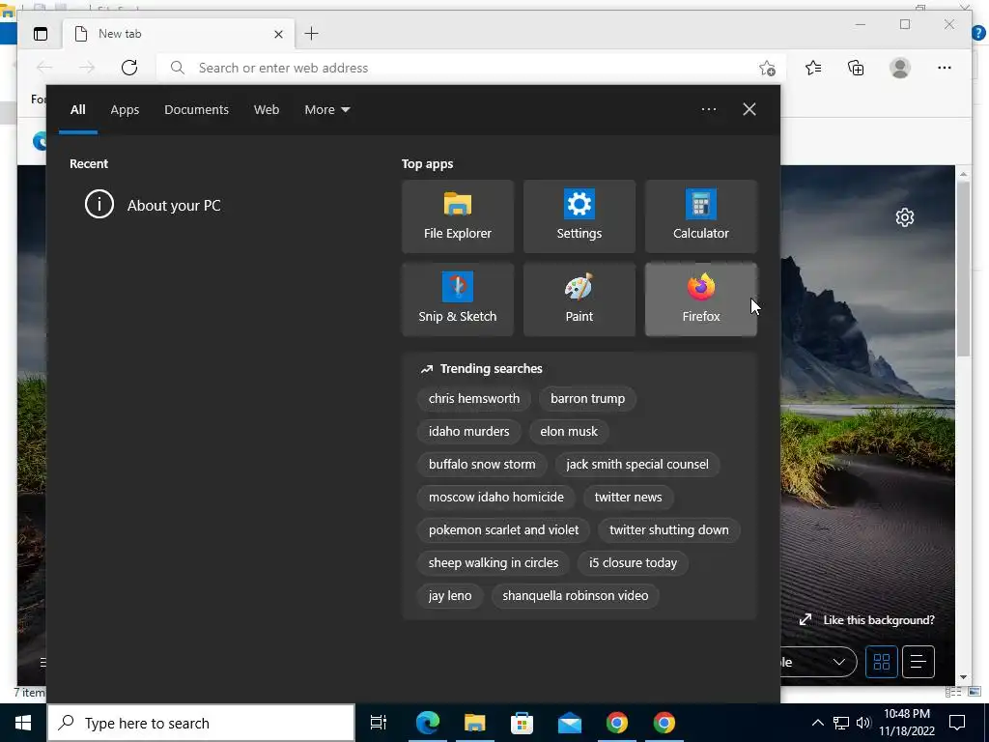
Task: Click Edge page vertical scrollbar
Action: tap(963, 269)
